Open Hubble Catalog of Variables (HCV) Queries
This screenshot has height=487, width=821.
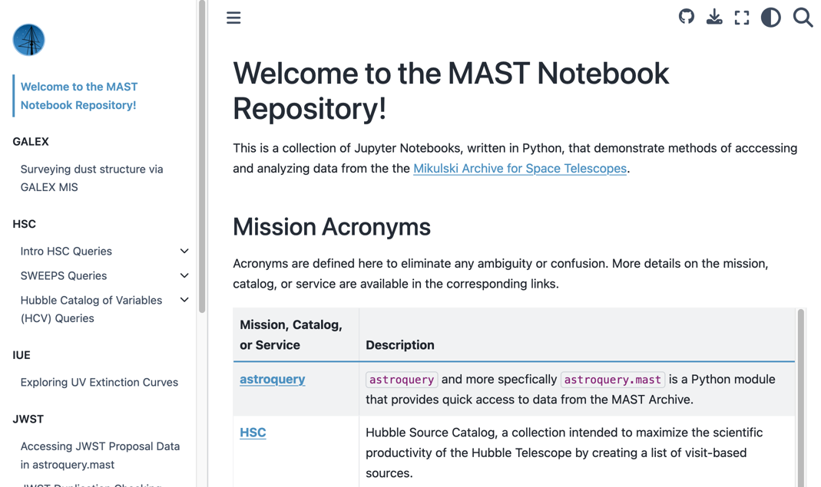(91, 309)
